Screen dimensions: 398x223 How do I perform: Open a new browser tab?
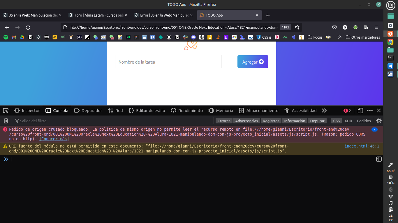click(268, 15)
